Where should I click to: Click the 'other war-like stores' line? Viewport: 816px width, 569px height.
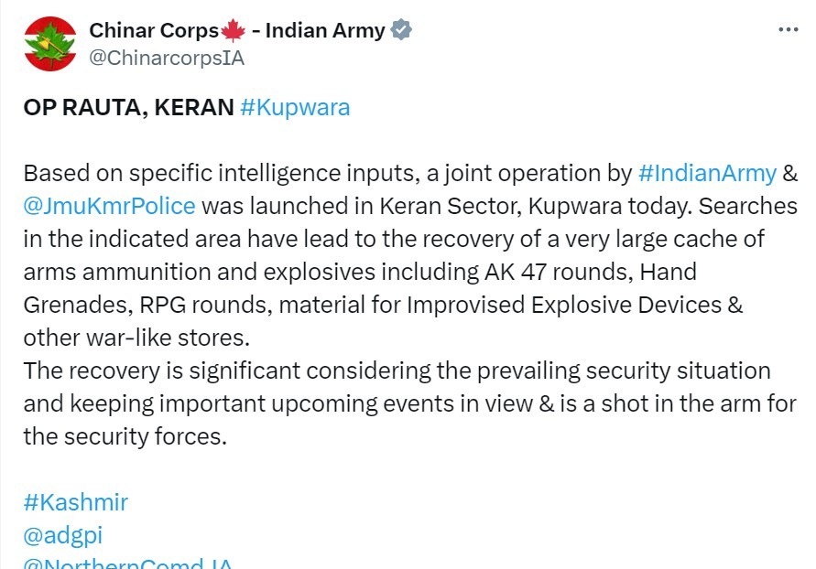pyautogui.click(x=136, y=338)
